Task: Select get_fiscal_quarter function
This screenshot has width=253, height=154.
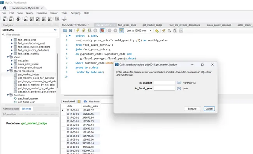Action: 28,99
